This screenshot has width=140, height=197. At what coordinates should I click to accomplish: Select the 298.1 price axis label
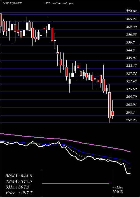click(130, 113)
